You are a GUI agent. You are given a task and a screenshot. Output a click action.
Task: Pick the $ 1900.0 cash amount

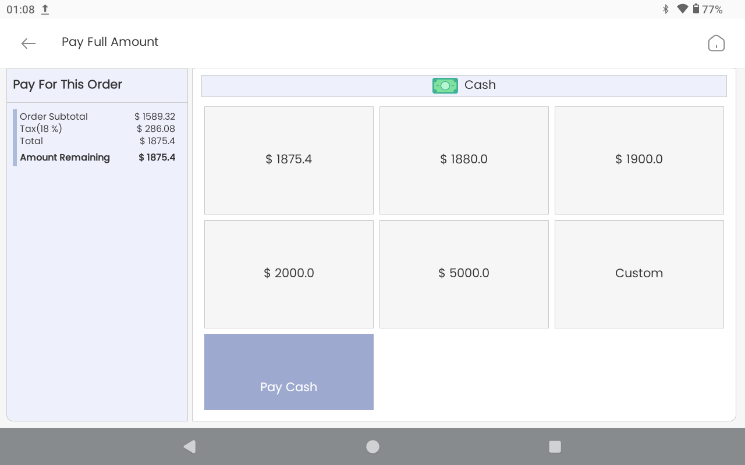click(x=639, y=160)
